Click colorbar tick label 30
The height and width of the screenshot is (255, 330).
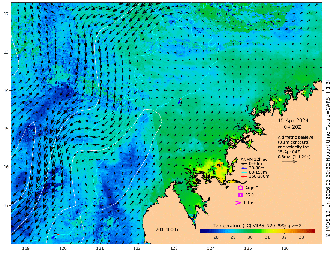click(x=250, y=237)
